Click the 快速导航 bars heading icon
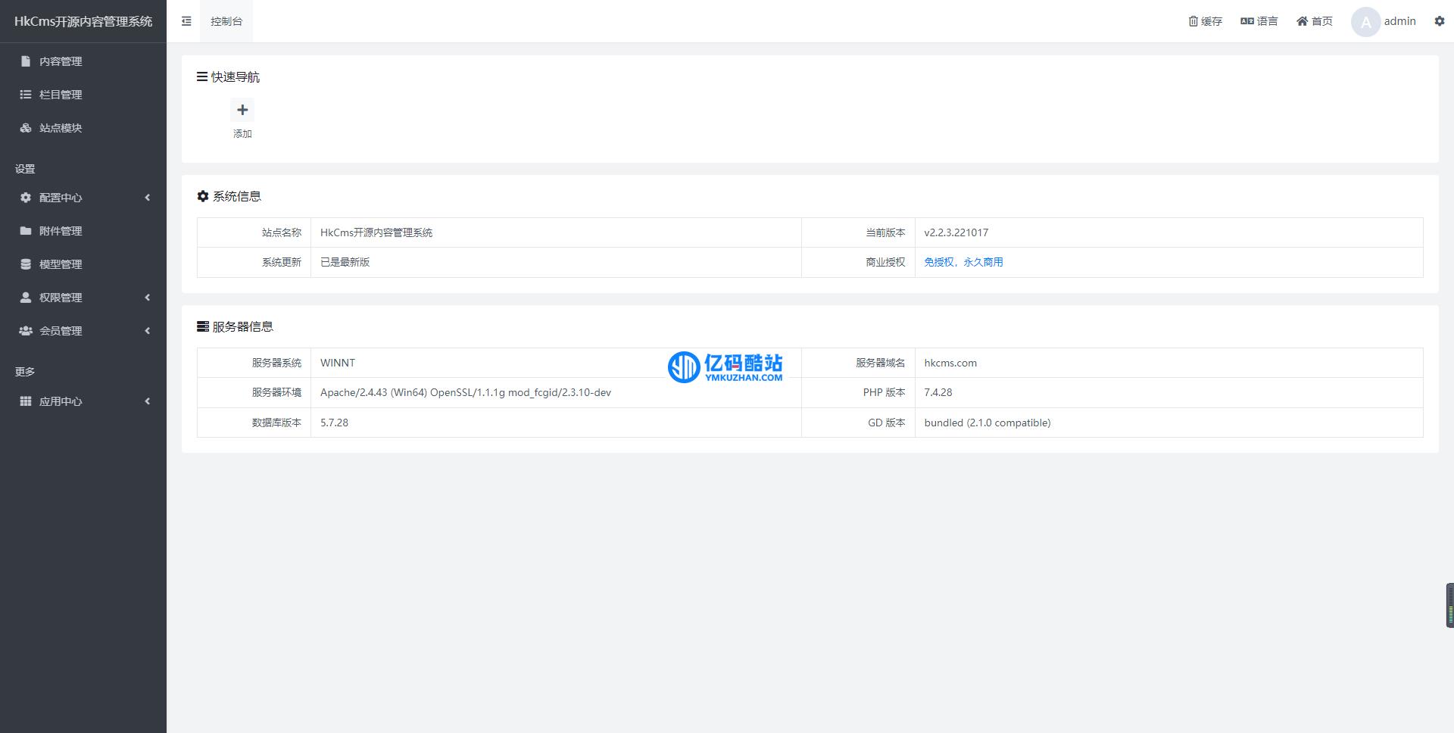1454x733 pixels. [x=202, y=76]
